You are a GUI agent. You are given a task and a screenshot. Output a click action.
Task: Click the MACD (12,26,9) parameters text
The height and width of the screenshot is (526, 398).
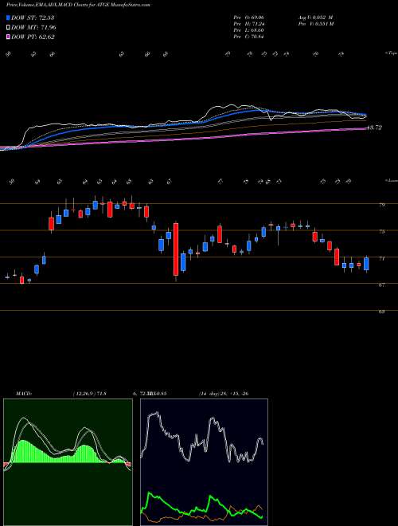pos(89,394)
